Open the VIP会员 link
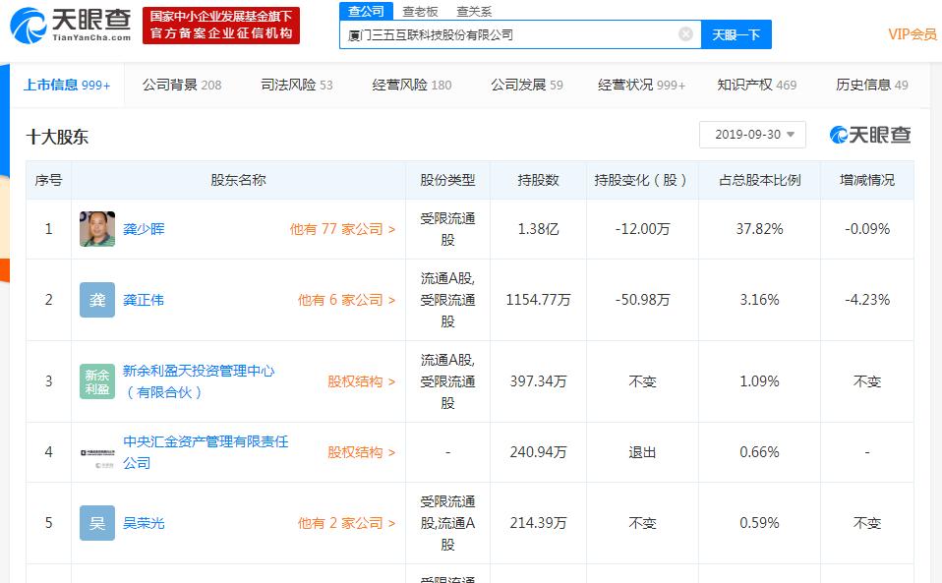942x583 pixels. point(913,34)
